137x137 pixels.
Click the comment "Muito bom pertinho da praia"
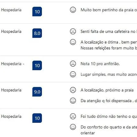(109, 10)
